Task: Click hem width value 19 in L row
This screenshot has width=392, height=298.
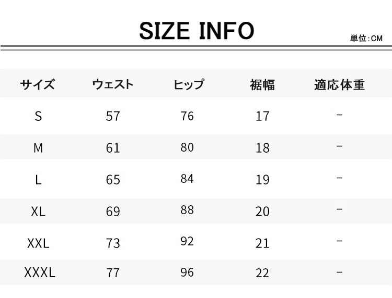Action: (x=262, y=180)
